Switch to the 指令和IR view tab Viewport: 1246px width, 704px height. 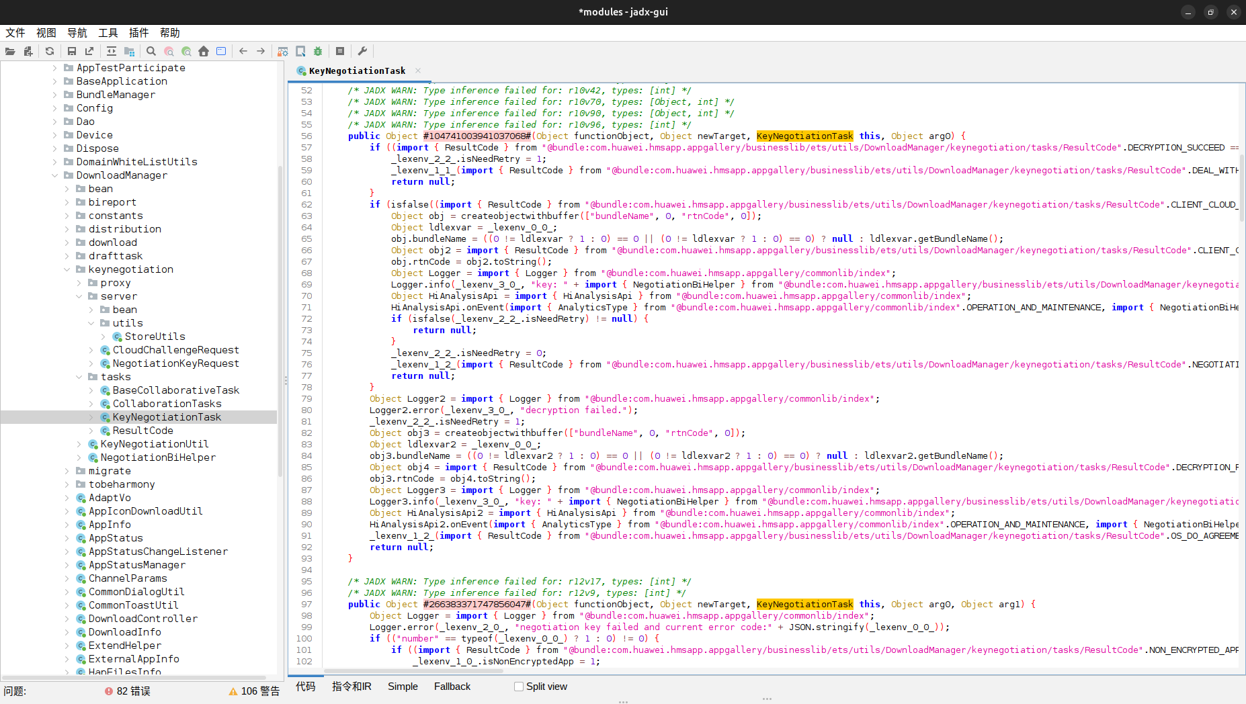pyautogui.click(x=351, y=687)
